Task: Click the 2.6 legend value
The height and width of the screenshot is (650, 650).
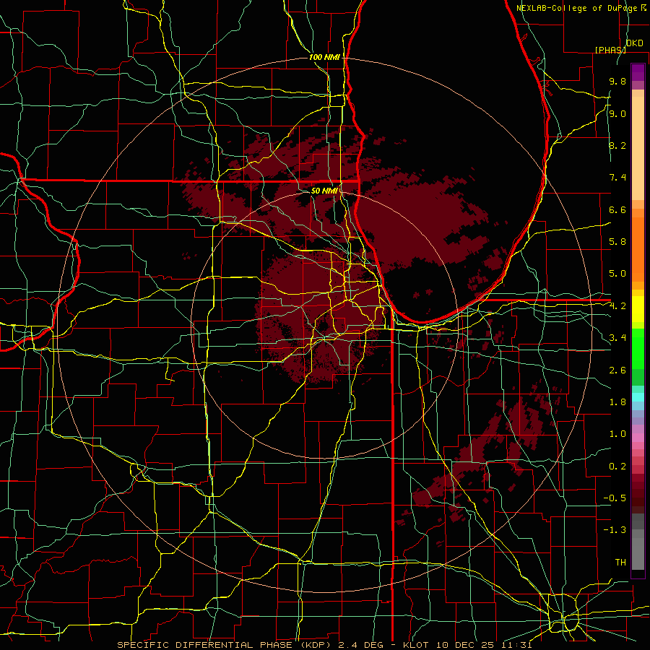Action: (x=617, y=370)
